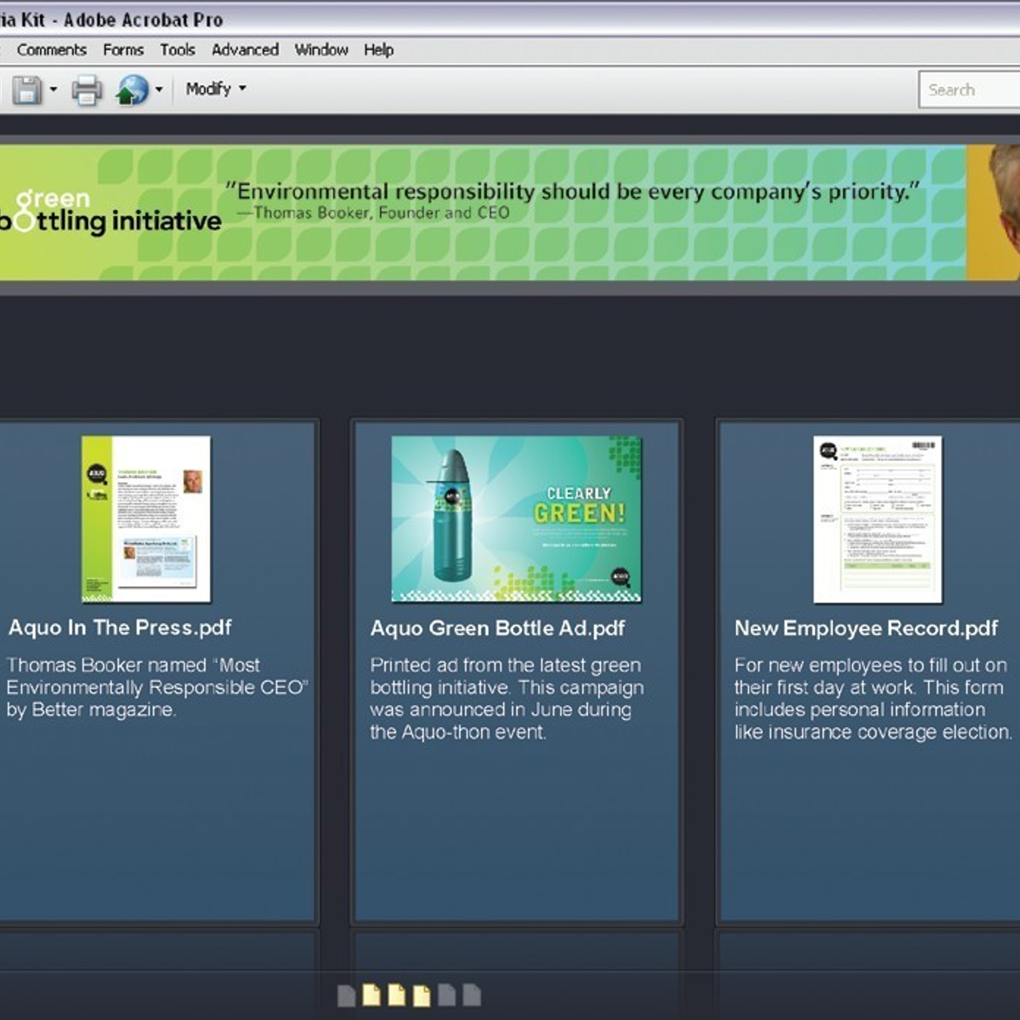Click the Save floppy disk icon
The image size is (1020, 1020).
click(x=26, y=89)
